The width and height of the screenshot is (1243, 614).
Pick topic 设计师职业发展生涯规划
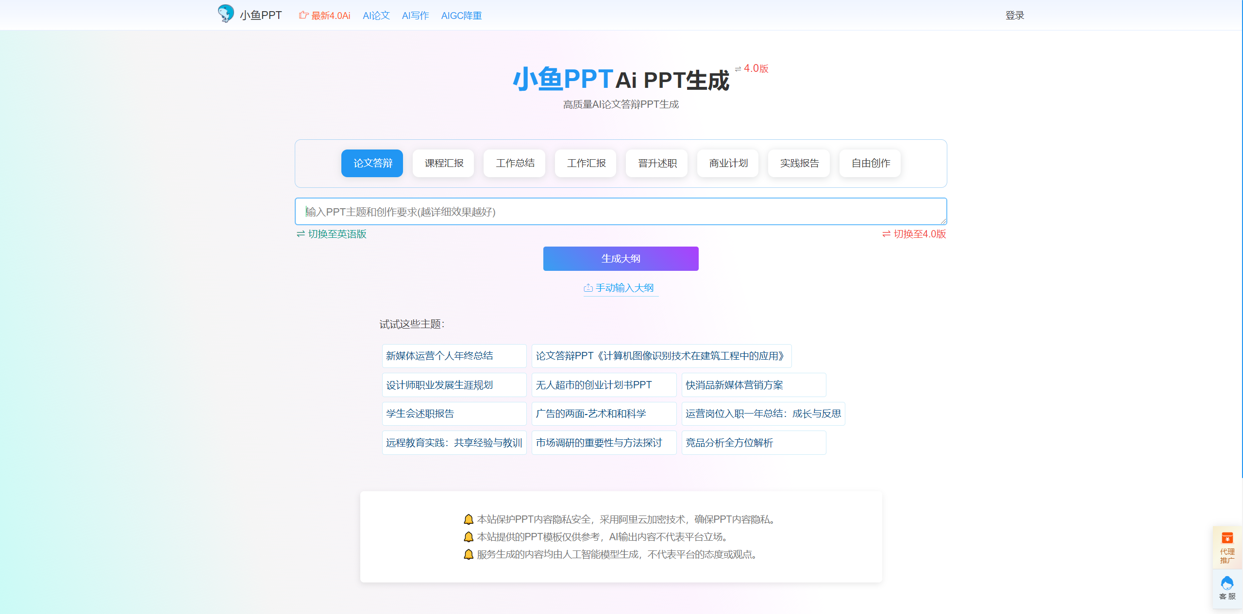coord(454,385)
